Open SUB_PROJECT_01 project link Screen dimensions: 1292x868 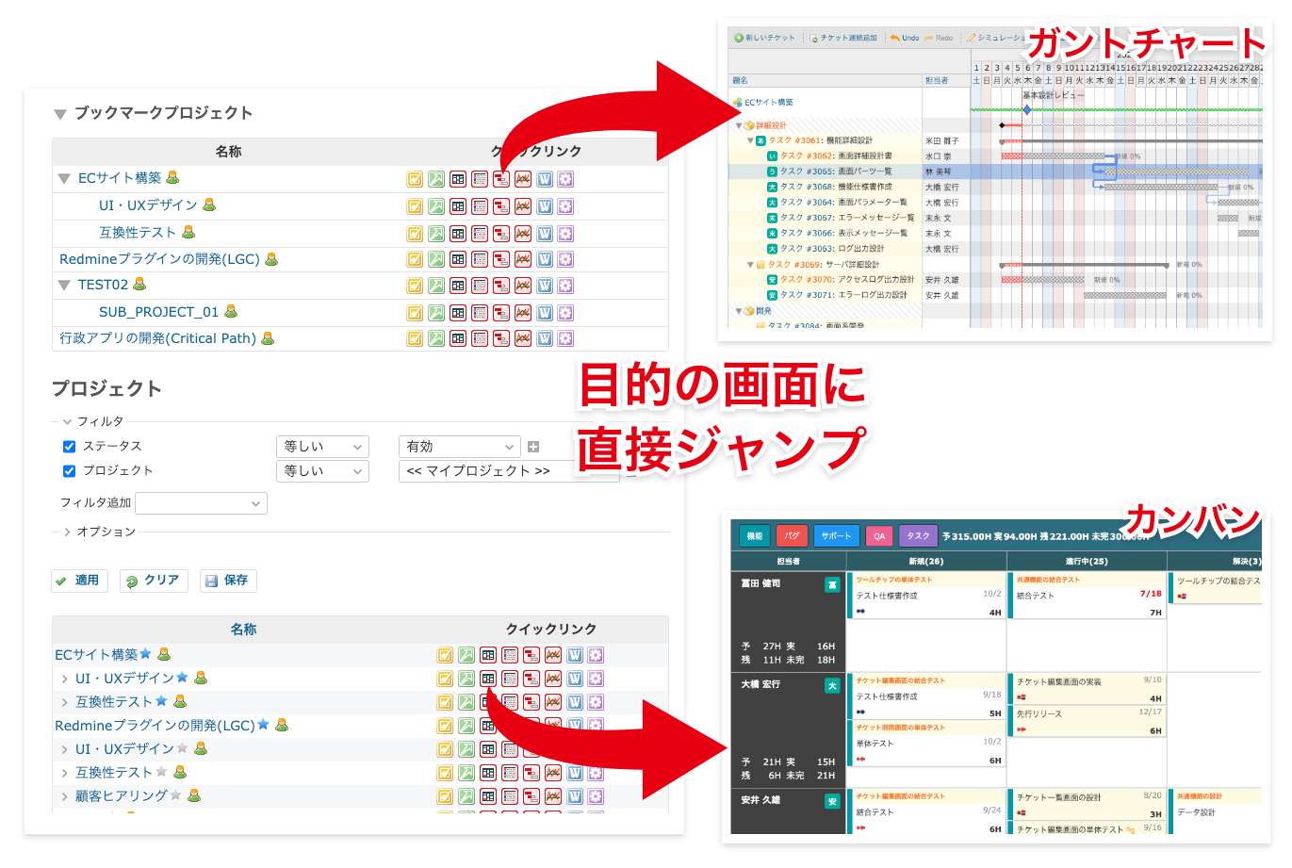point(158,312)
